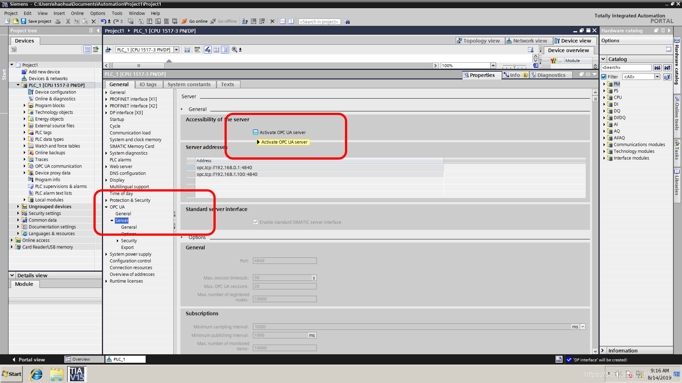The image size is (682, 383).
Task: Click the Undo arrow icon
Action: click(103, 21)
